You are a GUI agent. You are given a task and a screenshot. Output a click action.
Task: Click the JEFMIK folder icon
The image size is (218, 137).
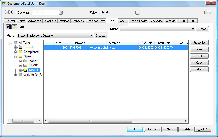pyautogui.click(x=25, y=65)
